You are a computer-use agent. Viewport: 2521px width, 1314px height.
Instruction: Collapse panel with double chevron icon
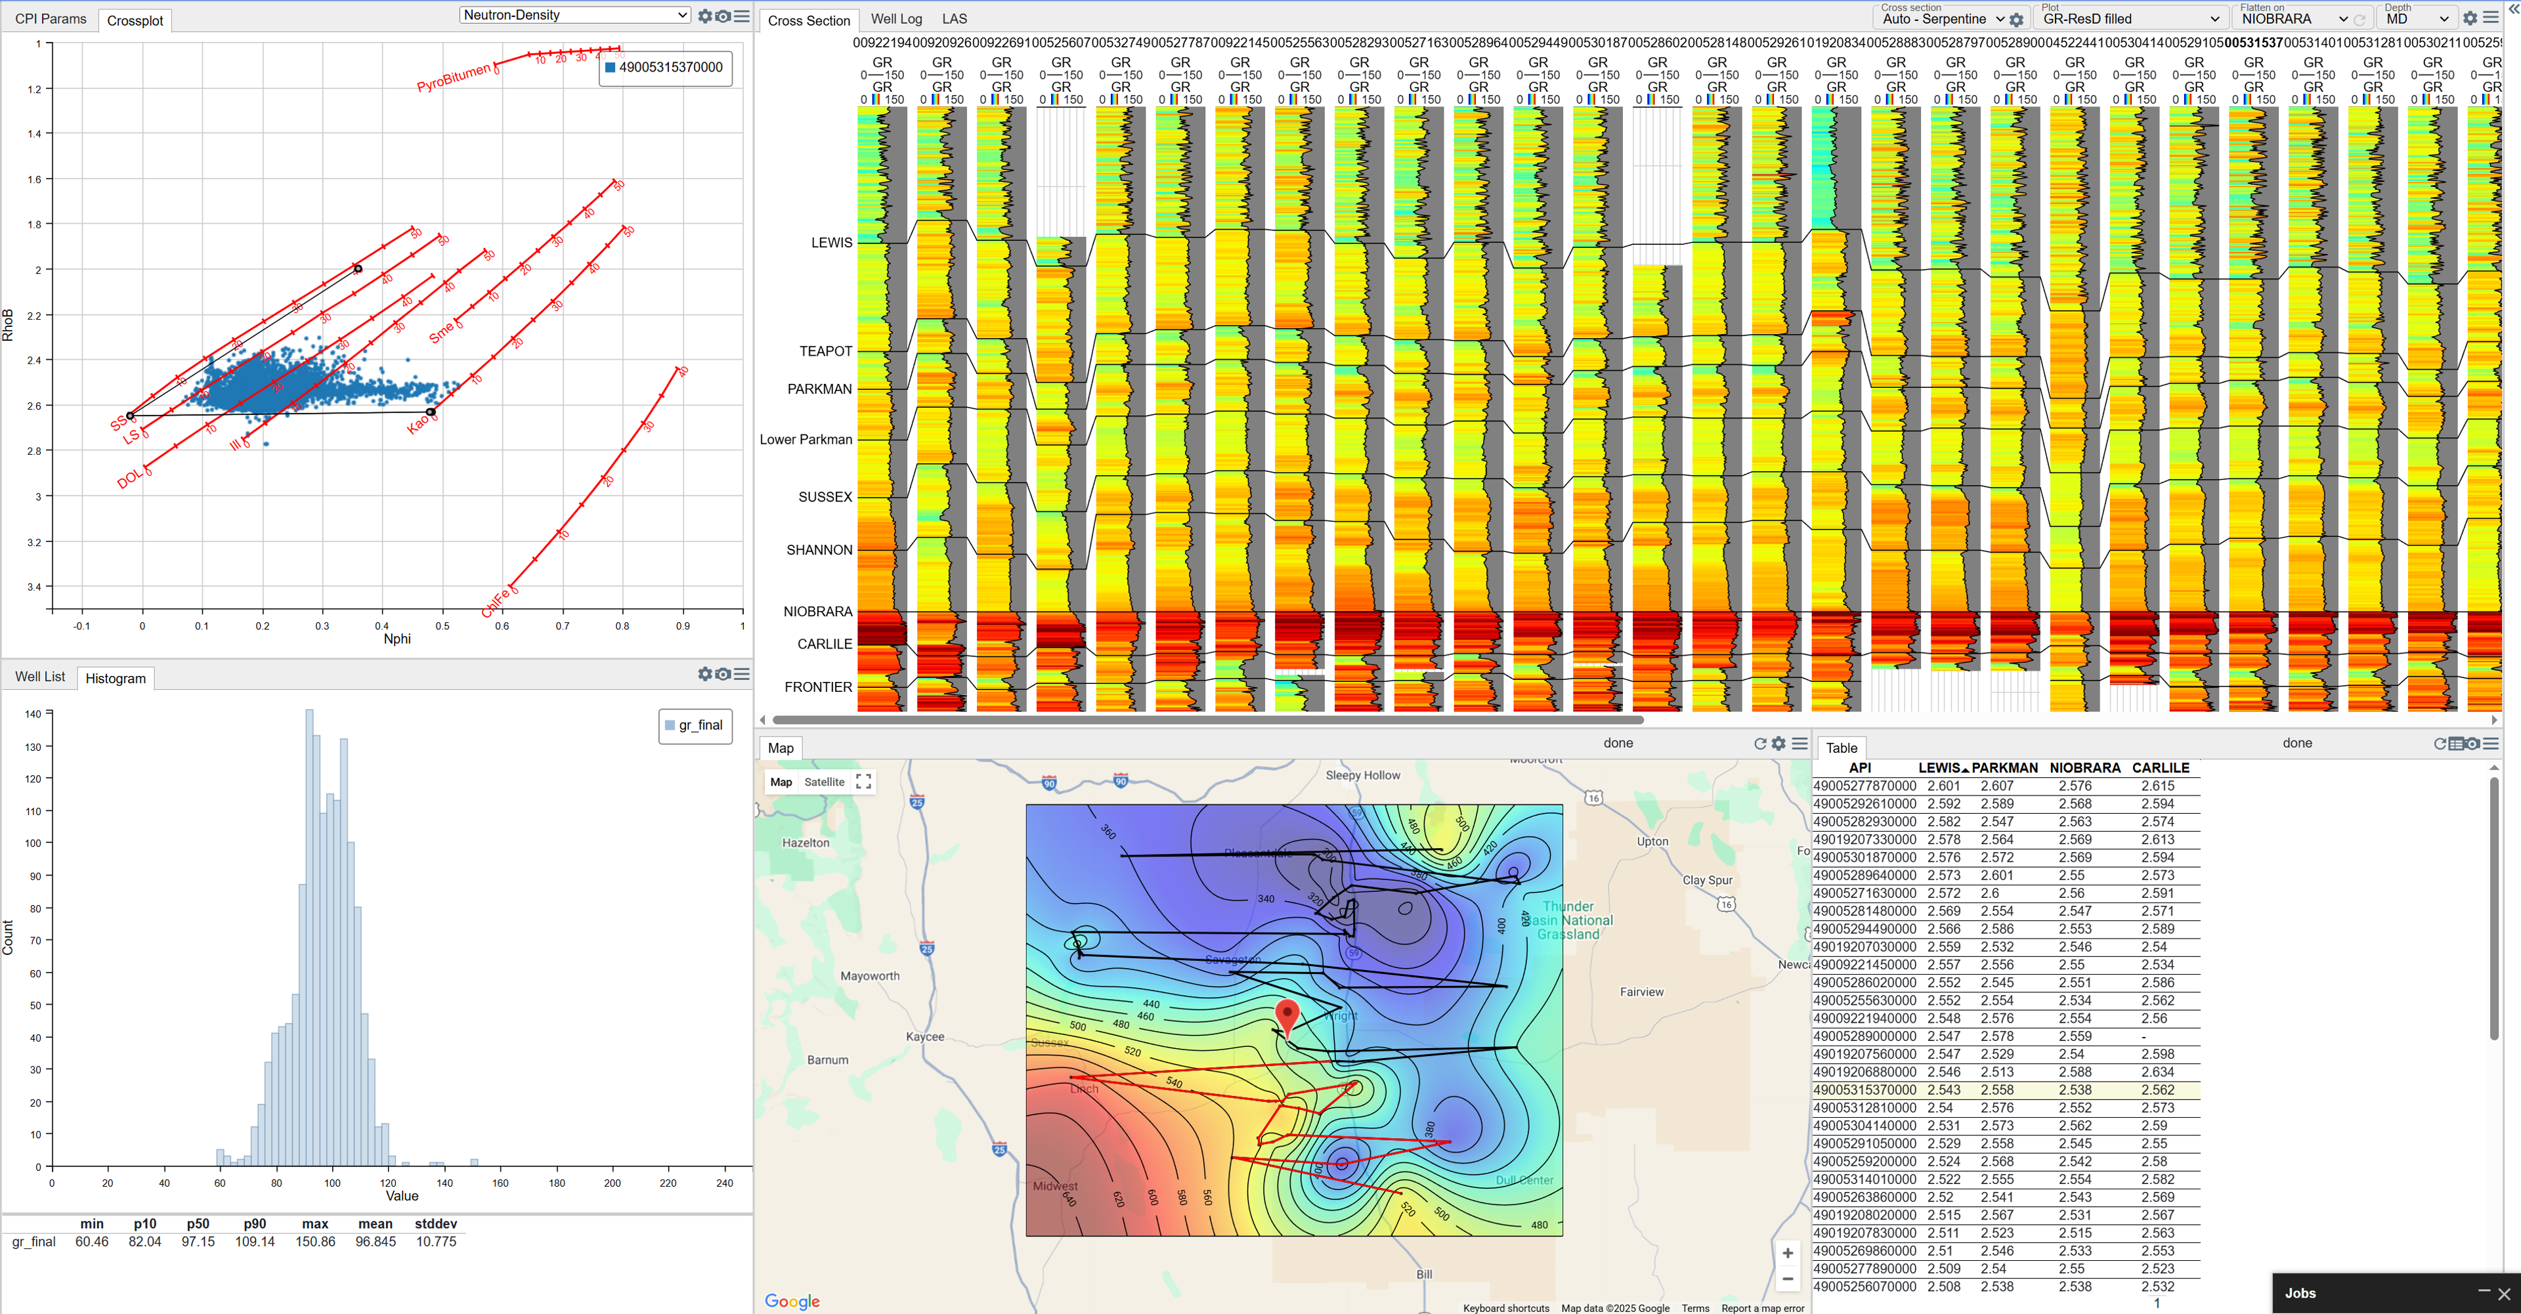[x=2513, y=9]
